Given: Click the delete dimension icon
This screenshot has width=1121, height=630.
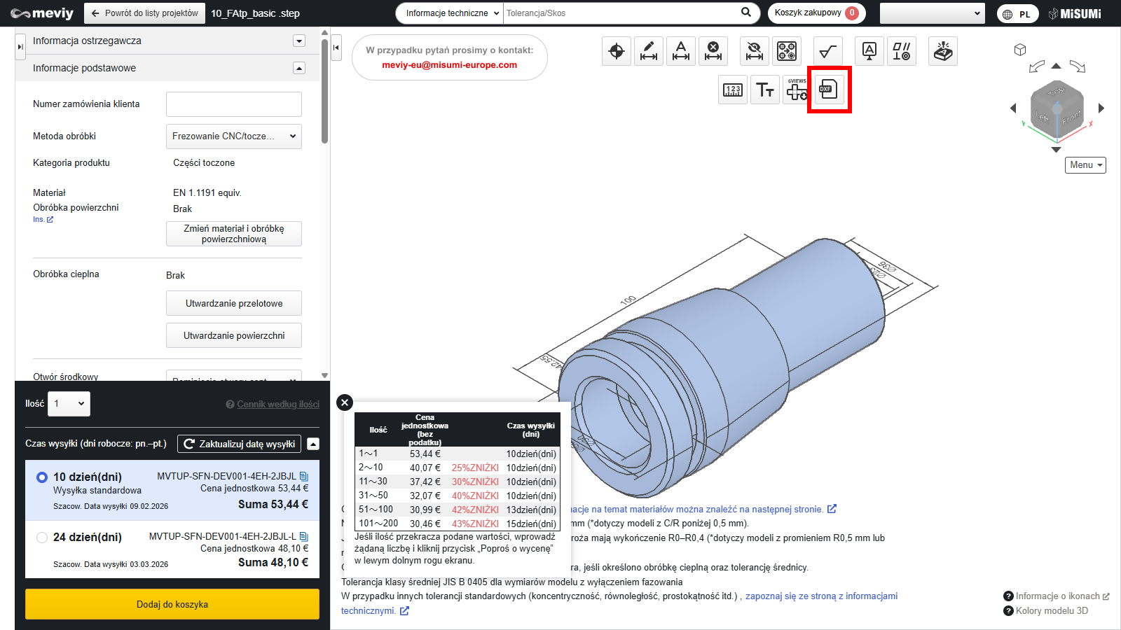Looking at the screenshot, I should [713, 51].
